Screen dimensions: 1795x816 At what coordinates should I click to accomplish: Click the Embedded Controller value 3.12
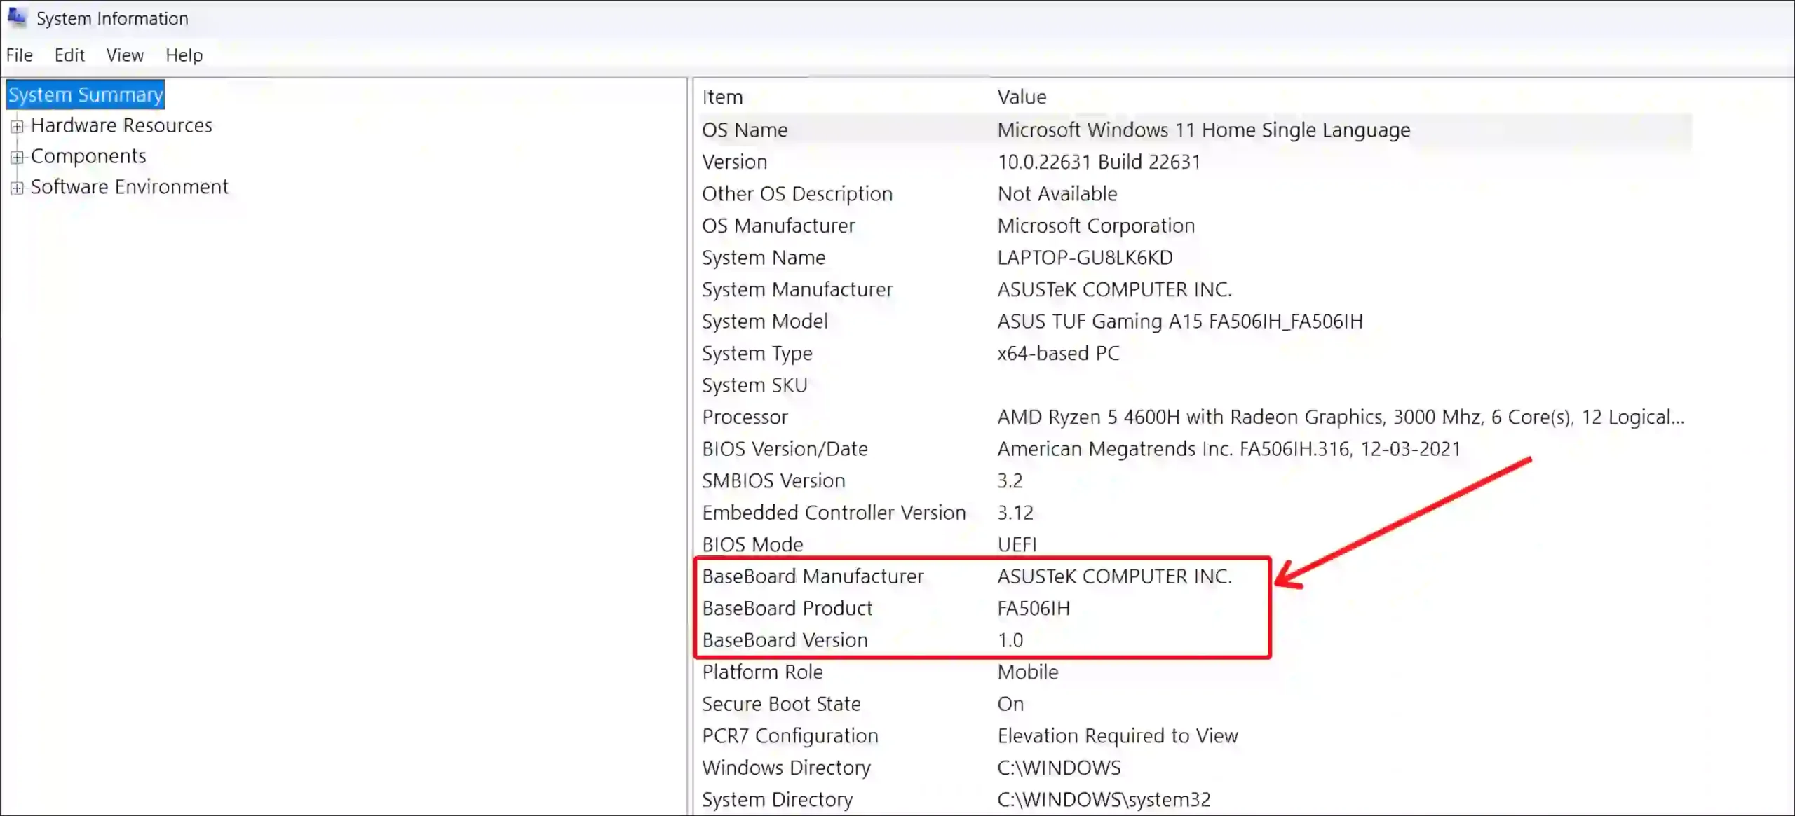tap(1015, 513)
